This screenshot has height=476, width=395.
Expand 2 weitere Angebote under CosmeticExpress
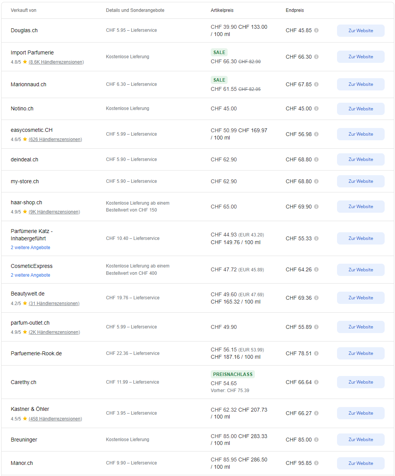click(x=30, y=275)
